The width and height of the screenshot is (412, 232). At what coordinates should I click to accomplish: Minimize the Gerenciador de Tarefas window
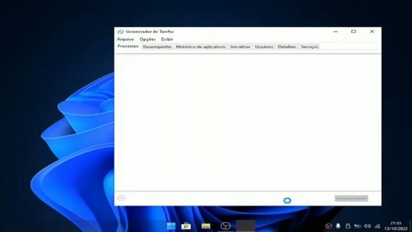click(x=335, y=32)
